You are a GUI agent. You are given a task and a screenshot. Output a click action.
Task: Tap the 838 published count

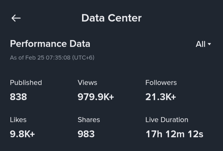[18, 97]
